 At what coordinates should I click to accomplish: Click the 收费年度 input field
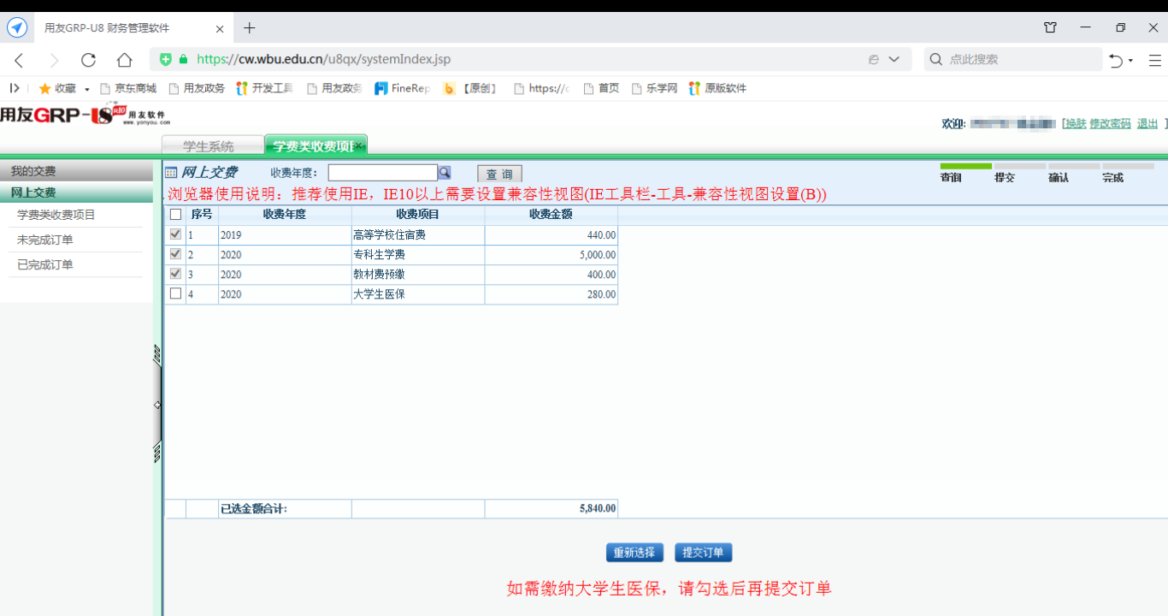pyautogui.click(x=382, y=173)
